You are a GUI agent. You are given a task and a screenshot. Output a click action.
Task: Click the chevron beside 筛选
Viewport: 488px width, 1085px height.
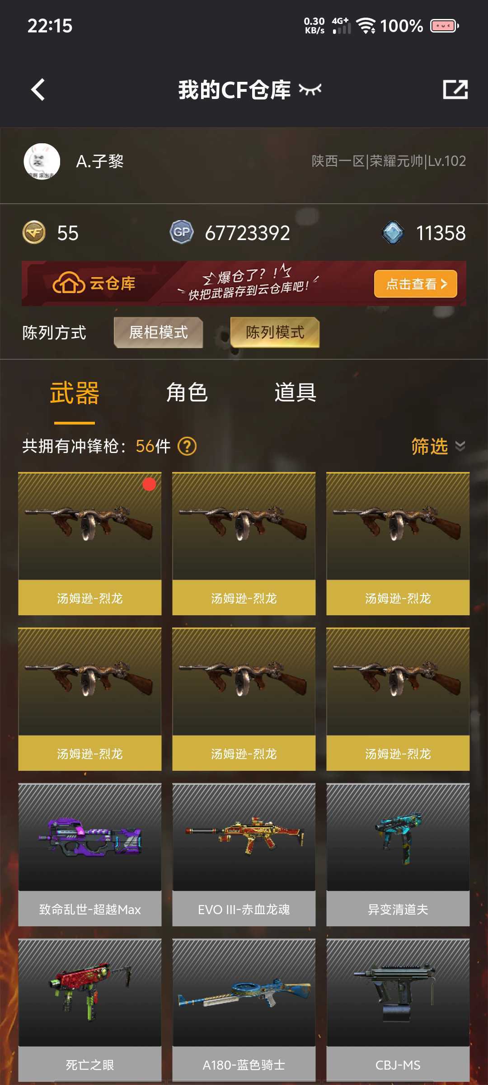460,446
